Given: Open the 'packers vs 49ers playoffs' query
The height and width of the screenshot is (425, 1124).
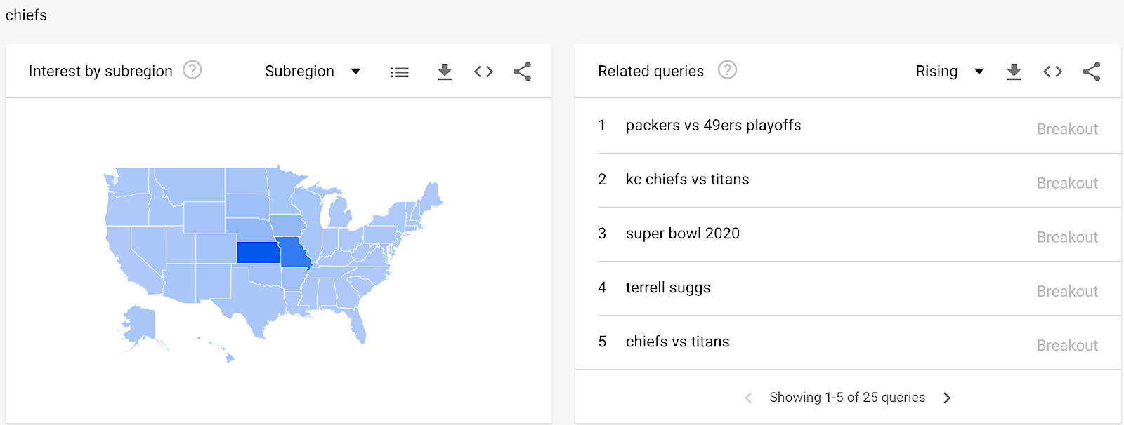Looking at the screenshot, I should tap(713, 126).
